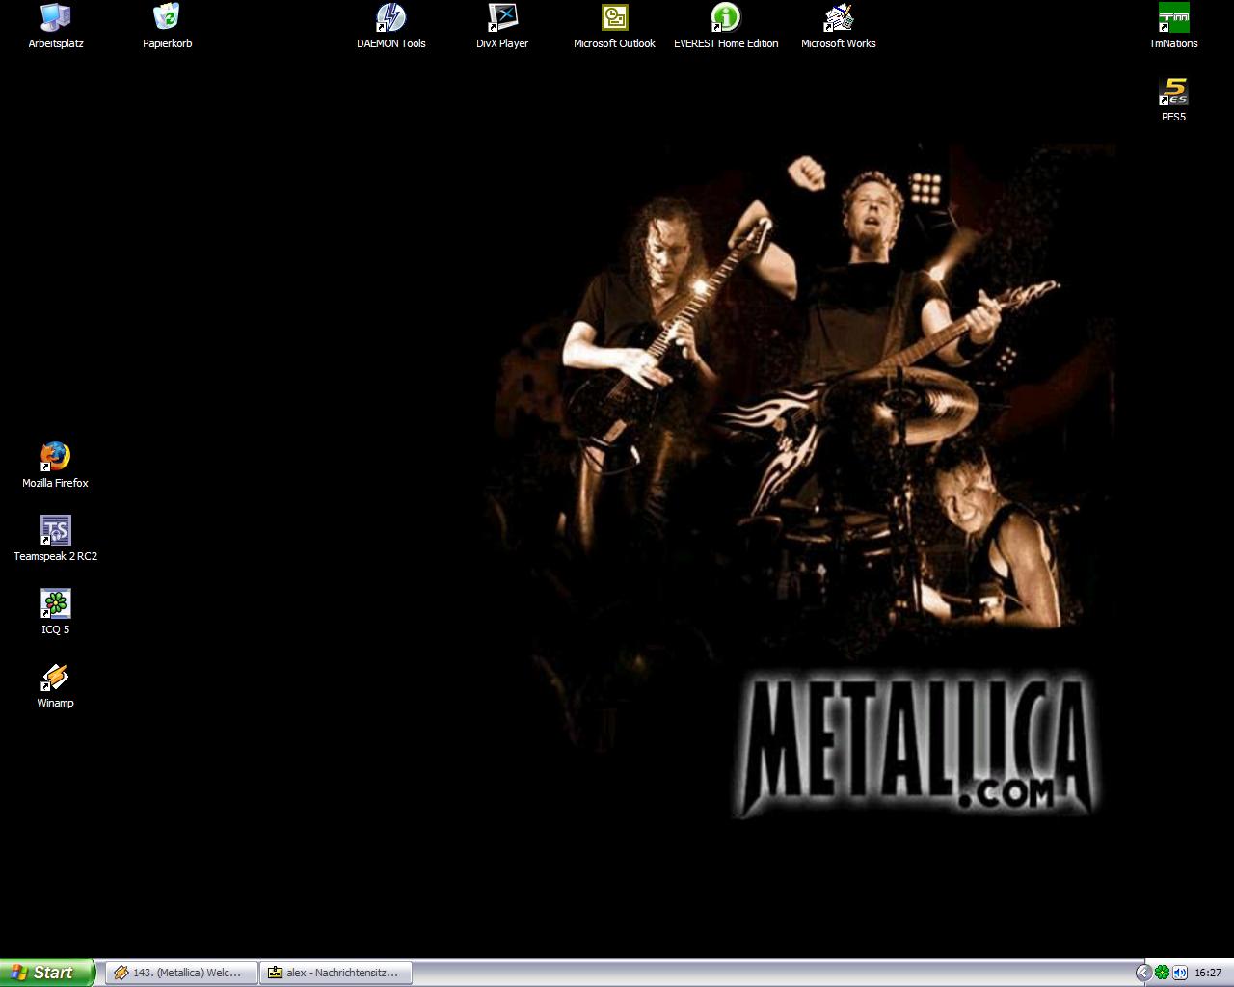The height and width of the screenshot is (987, 1234).
Task: Select the ICQ 5 shortcut
Action: (x=55, y=612)
